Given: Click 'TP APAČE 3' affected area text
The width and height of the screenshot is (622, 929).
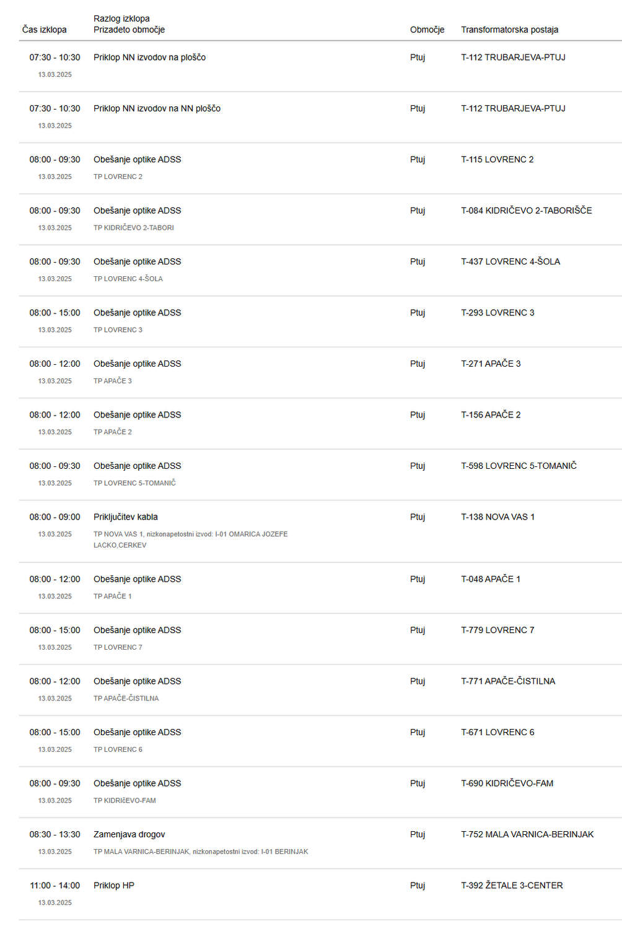Looking at the screenshot, I should pyautogui.click(x=113, y=381).
